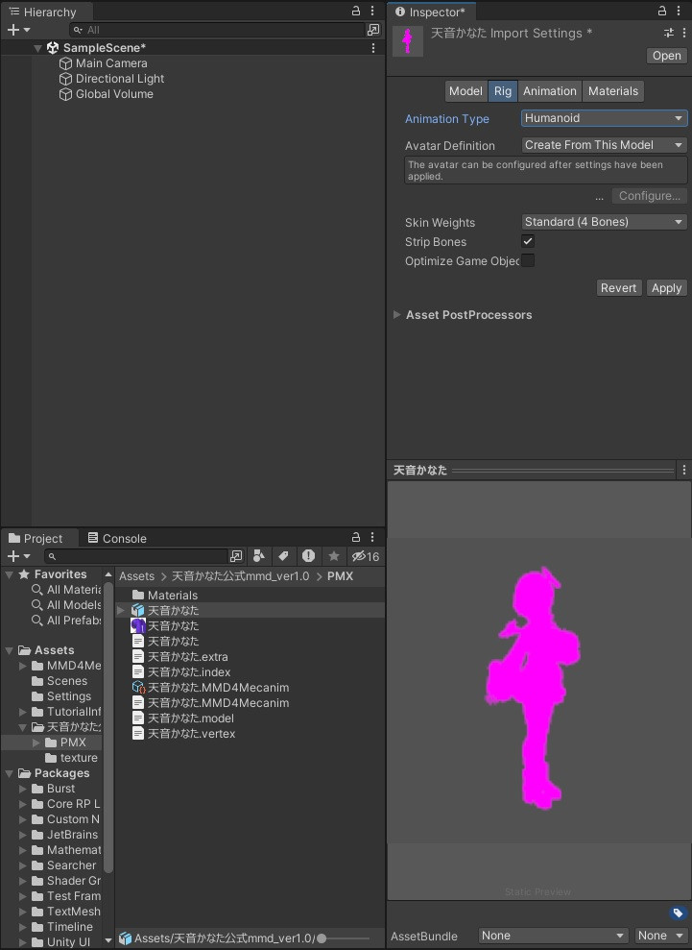Toggle hidden packages visibility eye icon
This screenshot has height=950, width=692.
point(365,555)
